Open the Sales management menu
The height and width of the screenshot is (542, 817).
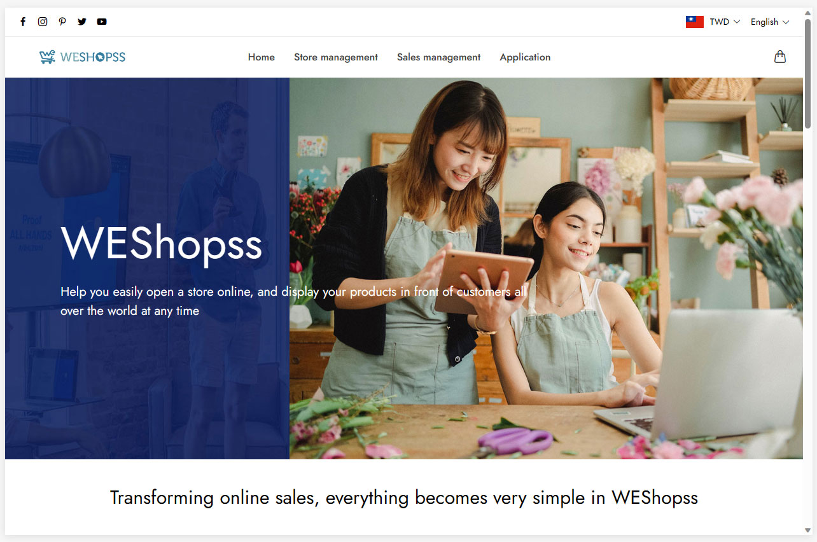[439, 57]
